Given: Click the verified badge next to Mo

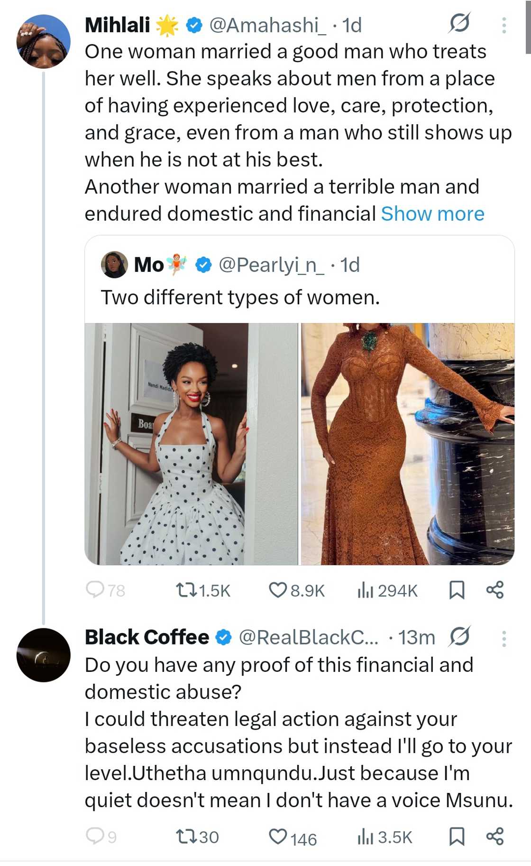Looking at the screenshot, I should [203, 266].
